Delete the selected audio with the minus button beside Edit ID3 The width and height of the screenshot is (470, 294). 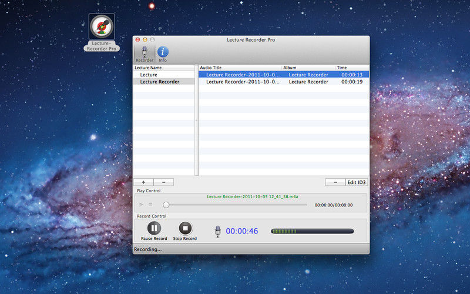[x=335, y=182]
